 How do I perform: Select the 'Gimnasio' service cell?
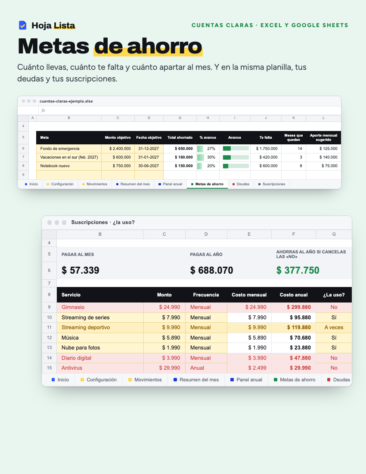100,307
